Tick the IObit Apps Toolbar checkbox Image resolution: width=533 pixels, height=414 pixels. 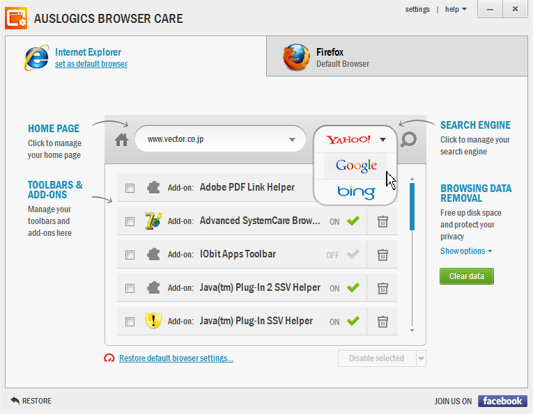coord(130,255)
